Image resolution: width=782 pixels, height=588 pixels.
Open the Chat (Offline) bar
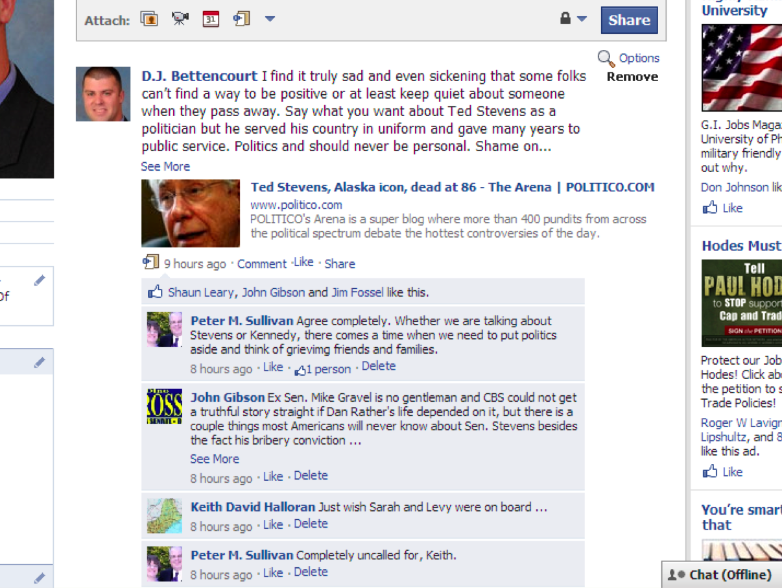point(721,574)
